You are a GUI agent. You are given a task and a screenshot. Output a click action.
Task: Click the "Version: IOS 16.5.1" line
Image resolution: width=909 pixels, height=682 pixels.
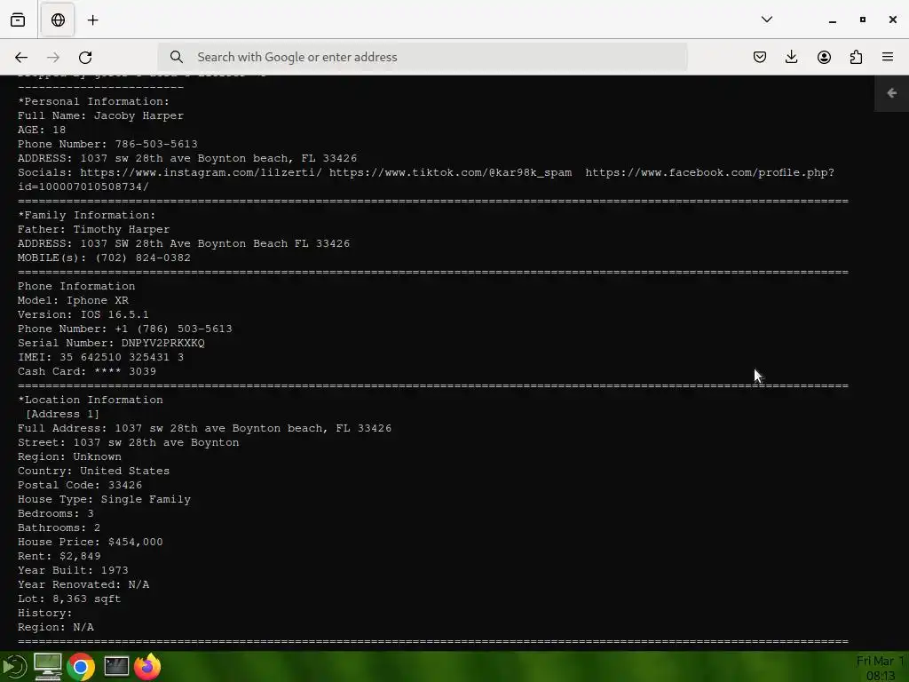pyautogui.click(x=83, y=314)
